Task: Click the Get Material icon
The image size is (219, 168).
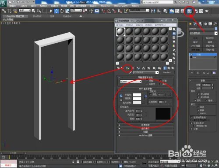Action: pos(118,68)
